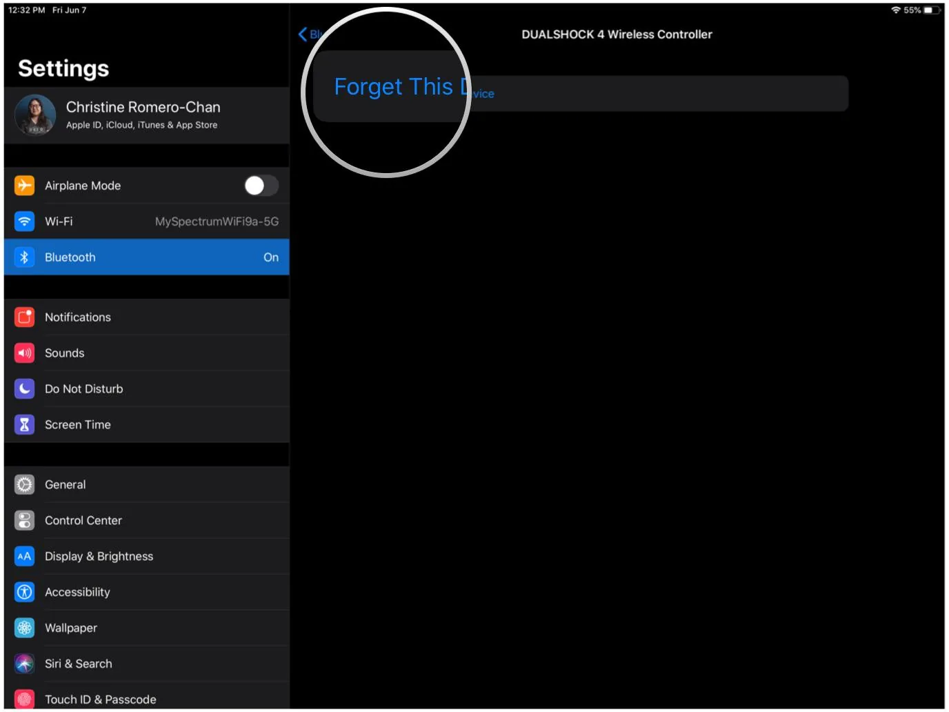
Task: Open Wallpaper via its flower icon
Action: click(x=24, y=629)
